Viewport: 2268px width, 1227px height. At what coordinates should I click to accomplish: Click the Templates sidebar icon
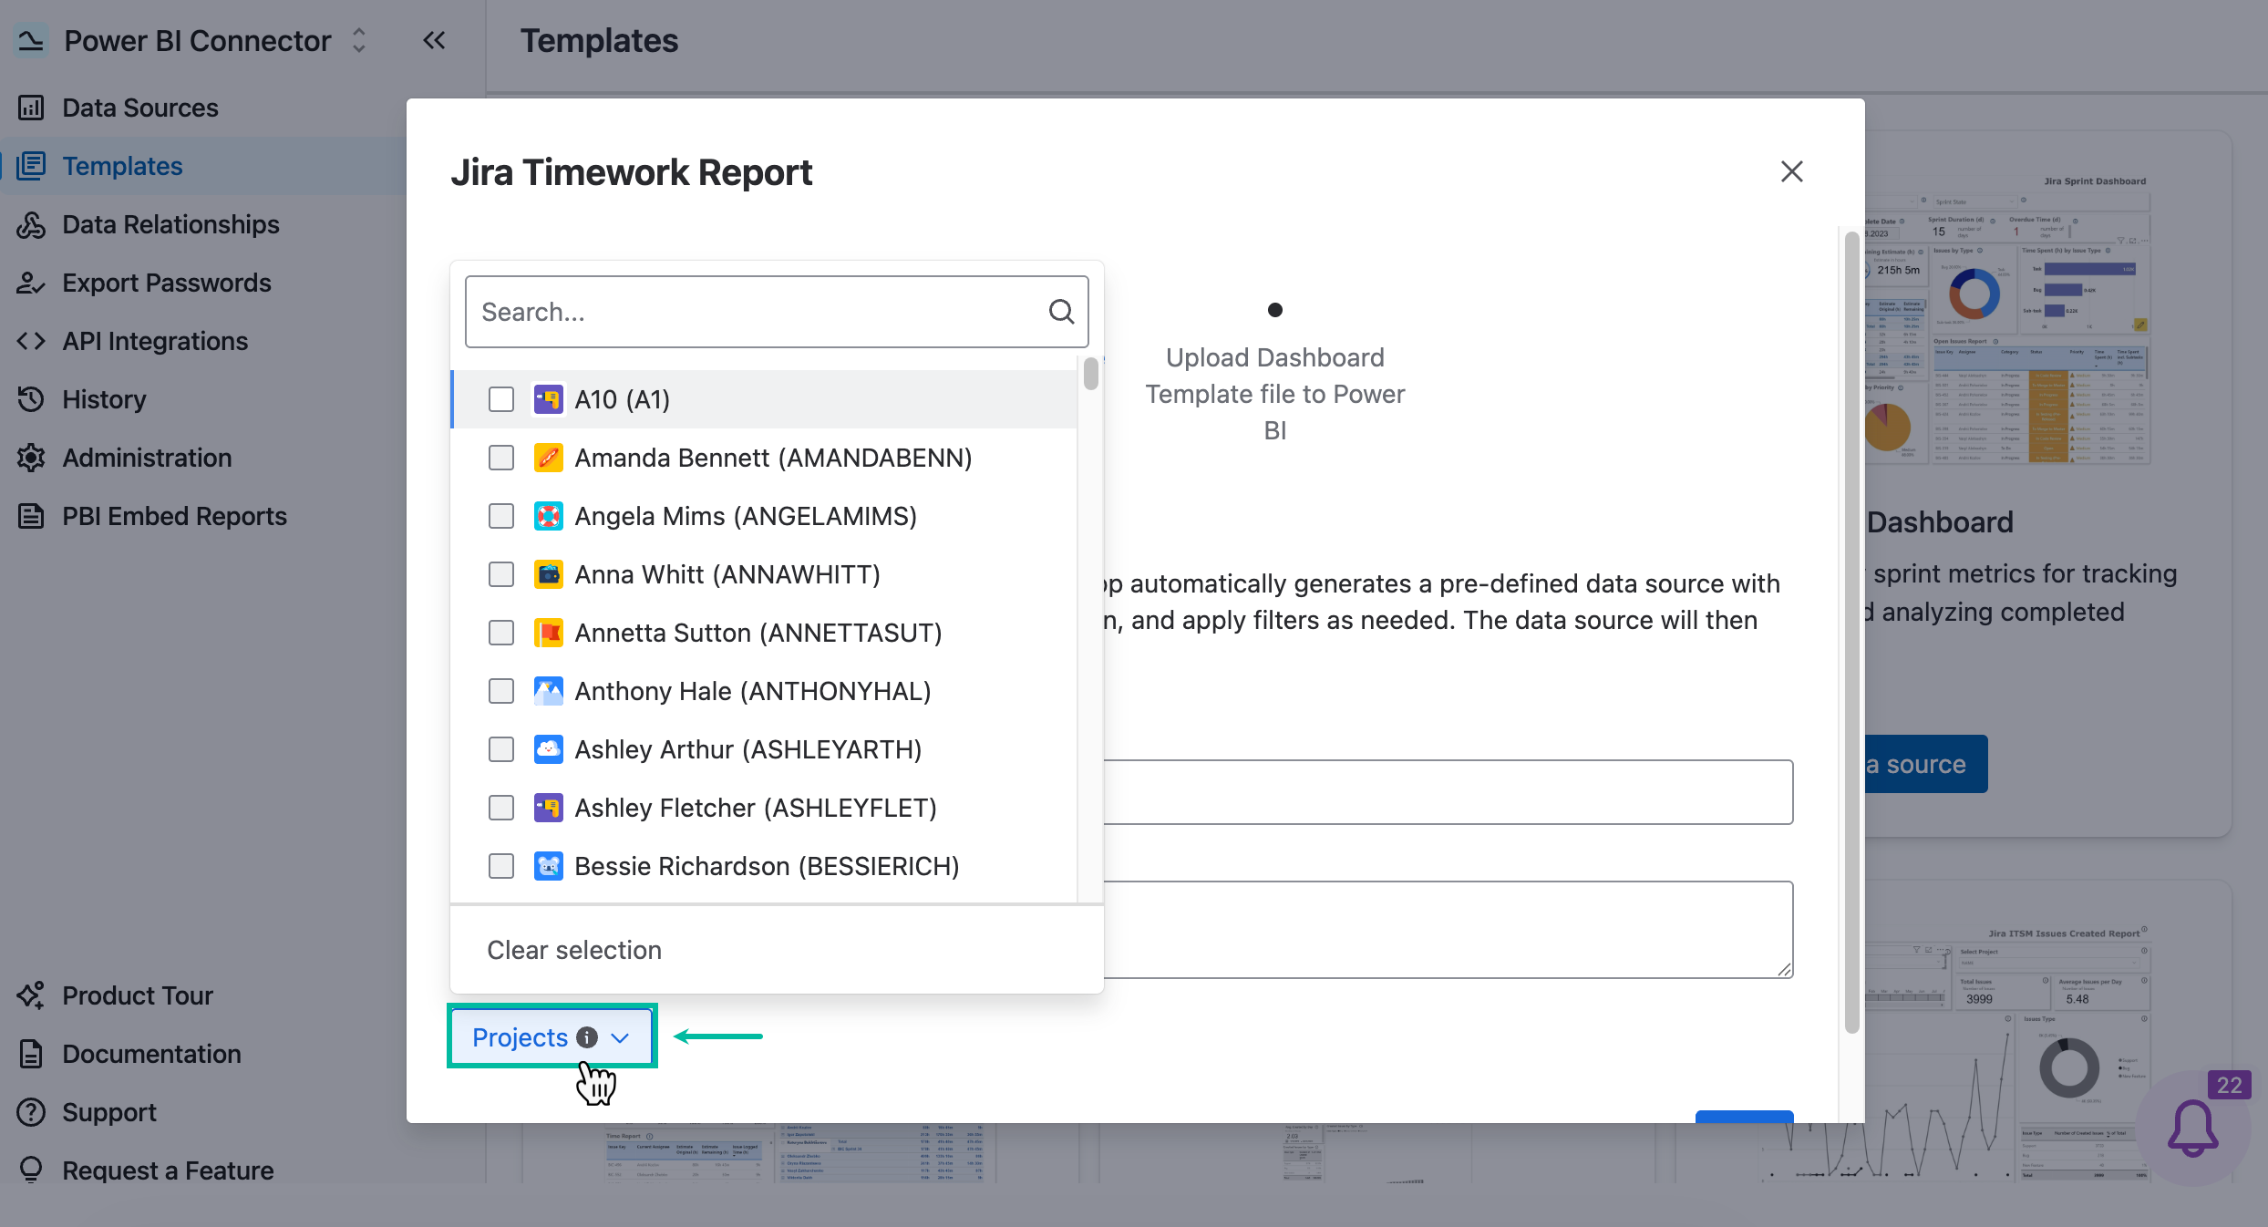(x=31, y=166)
